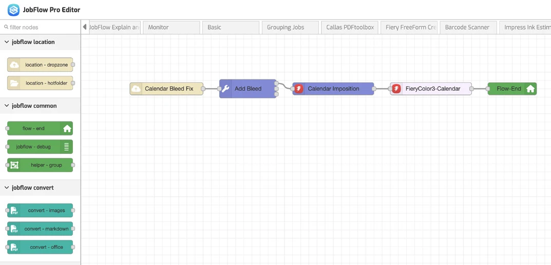The image size is (551, 265).
Task: Click output port of location - hotfolder node
Action: (x=73, y=83)
